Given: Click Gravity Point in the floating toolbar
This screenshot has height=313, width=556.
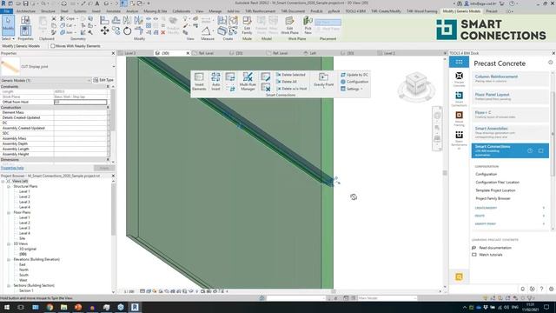Looking at the screenshot, I should point(323,80).
